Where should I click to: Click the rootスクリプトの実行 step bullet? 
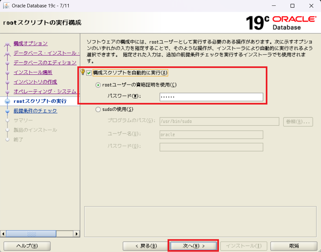tap(7, 101)
